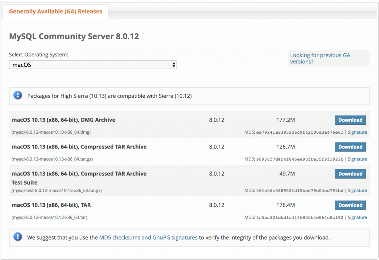Follow the Looking for previous GA versions link
This screenshot has height=260, width=379.
coord(320,58)
